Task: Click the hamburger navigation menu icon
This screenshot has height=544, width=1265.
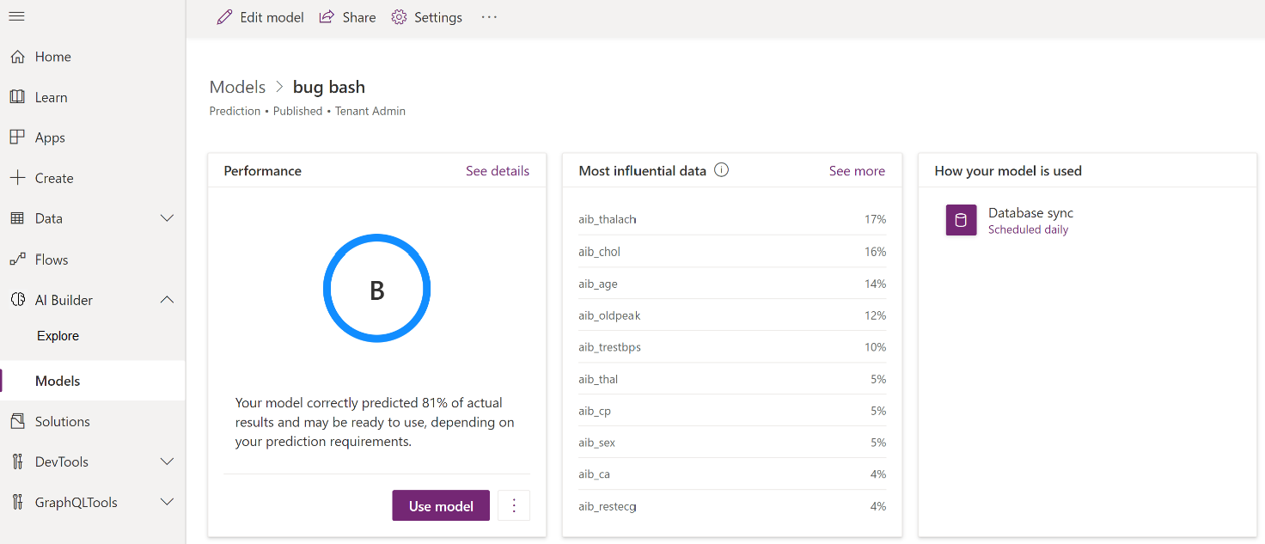Action: click(16, 16)
